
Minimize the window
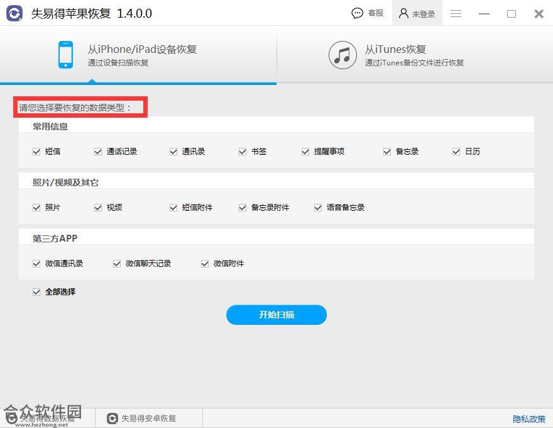[484, 13]
